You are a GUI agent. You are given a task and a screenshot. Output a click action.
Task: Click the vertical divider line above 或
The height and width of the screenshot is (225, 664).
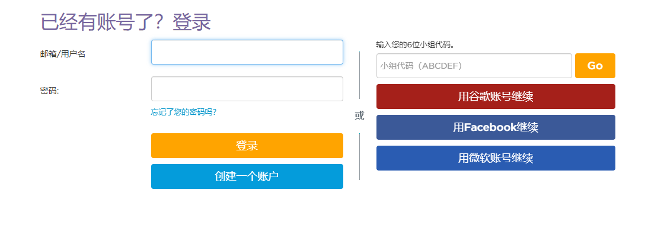(x=359, y=75)
